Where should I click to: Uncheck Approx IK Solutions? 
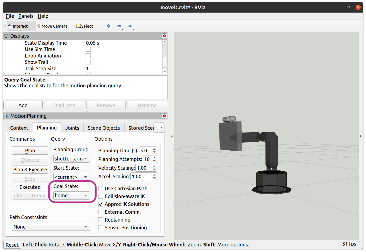101,204
